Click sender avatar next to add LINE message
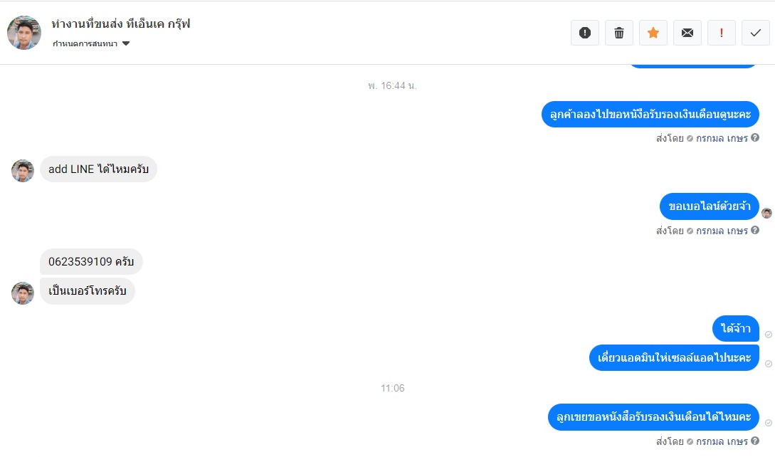775x457 pixels. coord(23,171)
